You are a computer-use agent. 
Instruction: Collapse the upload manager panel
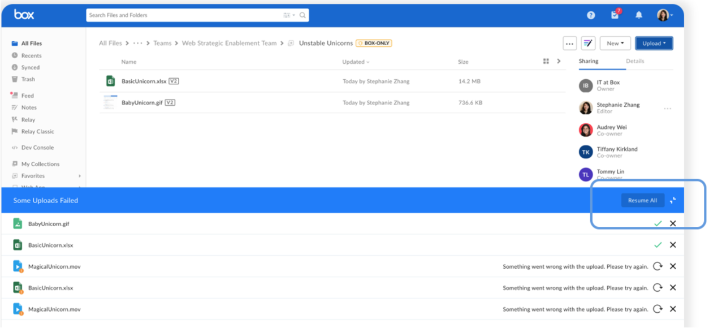click(x=673, y=201)
